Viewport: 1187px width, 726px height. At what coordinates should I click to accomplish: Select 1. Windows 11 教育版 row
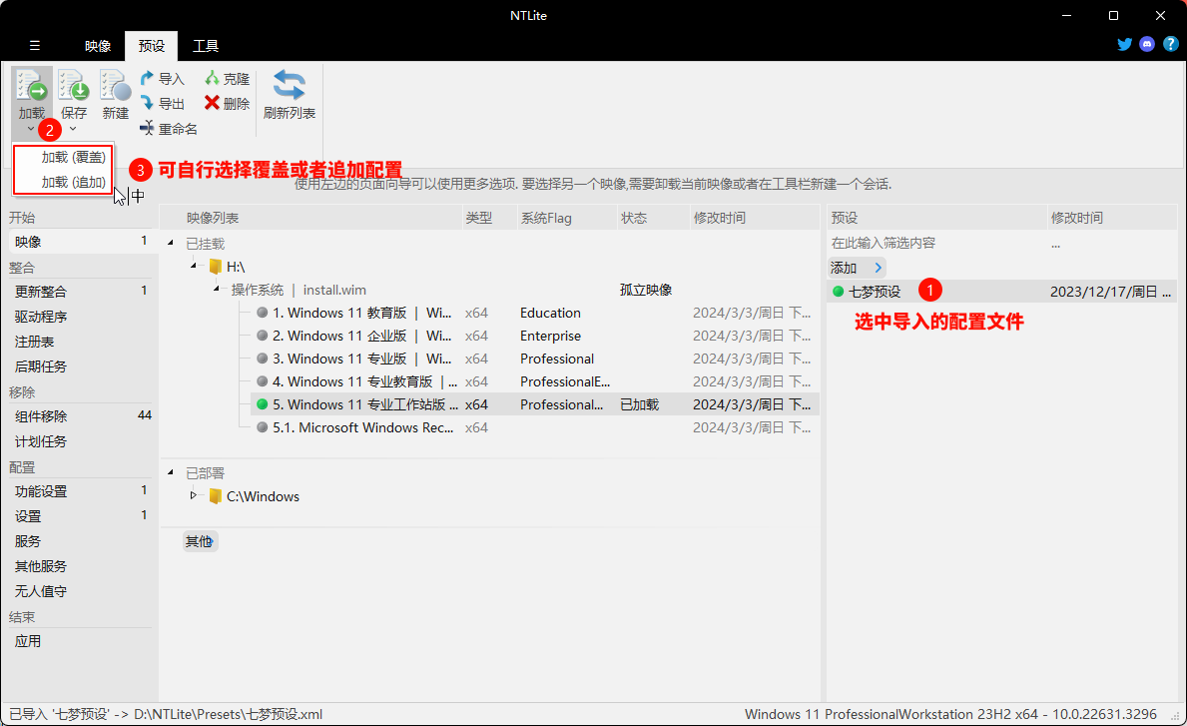click(x=534, y=313)
